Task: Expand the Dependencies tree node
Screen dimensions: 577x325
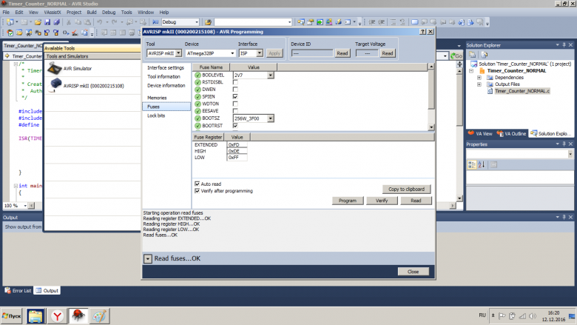Action: point(479,78)
